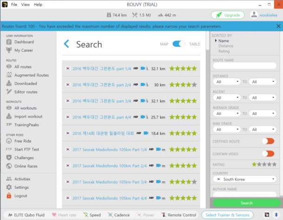
Task: Click the Bluetooth icon in status bar
Action: click(x=276, y=214)
